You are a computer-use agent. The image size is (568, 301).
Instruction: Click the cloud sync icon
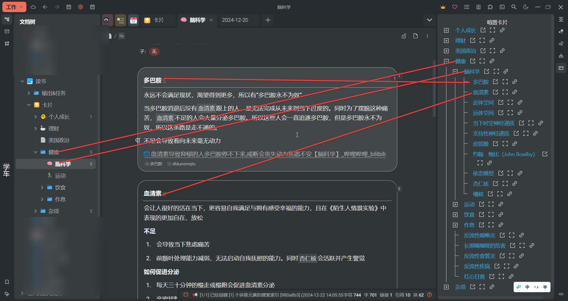(x=33, y=7)
